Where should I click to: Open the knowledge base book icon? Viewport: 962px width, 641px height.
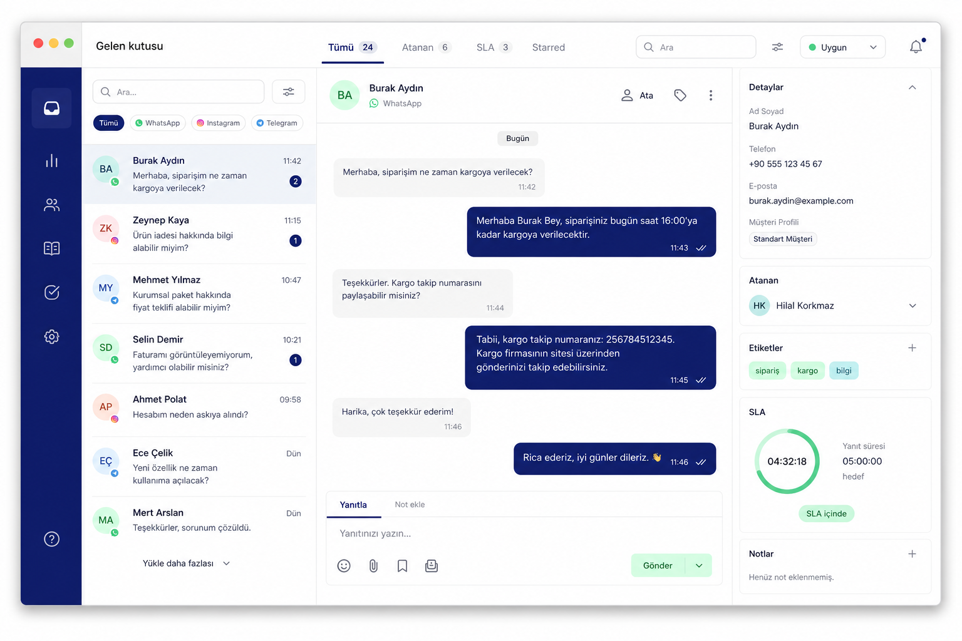pyautogui.click(x=51, y=249)
